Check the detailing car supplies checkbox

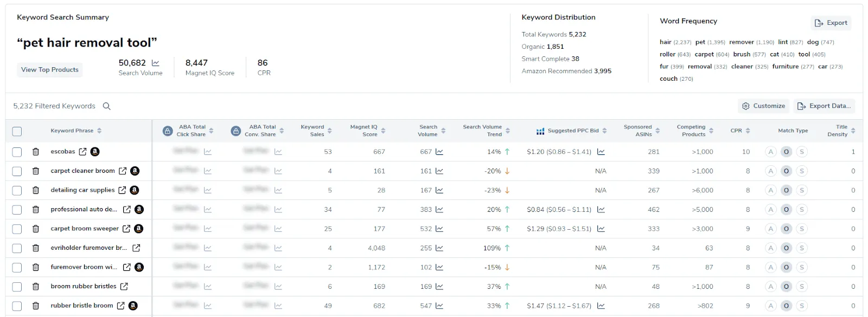[x=17, y=190]
